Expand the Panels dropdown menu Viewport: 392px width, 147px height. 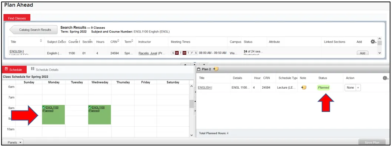pos(13,142)
